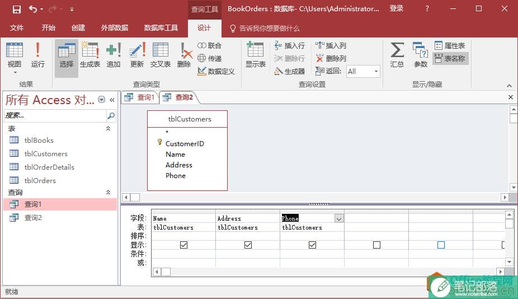Switch to the 查询1 document tab

click(x=140, y=97)
